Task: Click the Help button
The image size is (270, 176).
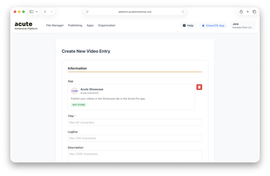Action: [x=188, y=26]
